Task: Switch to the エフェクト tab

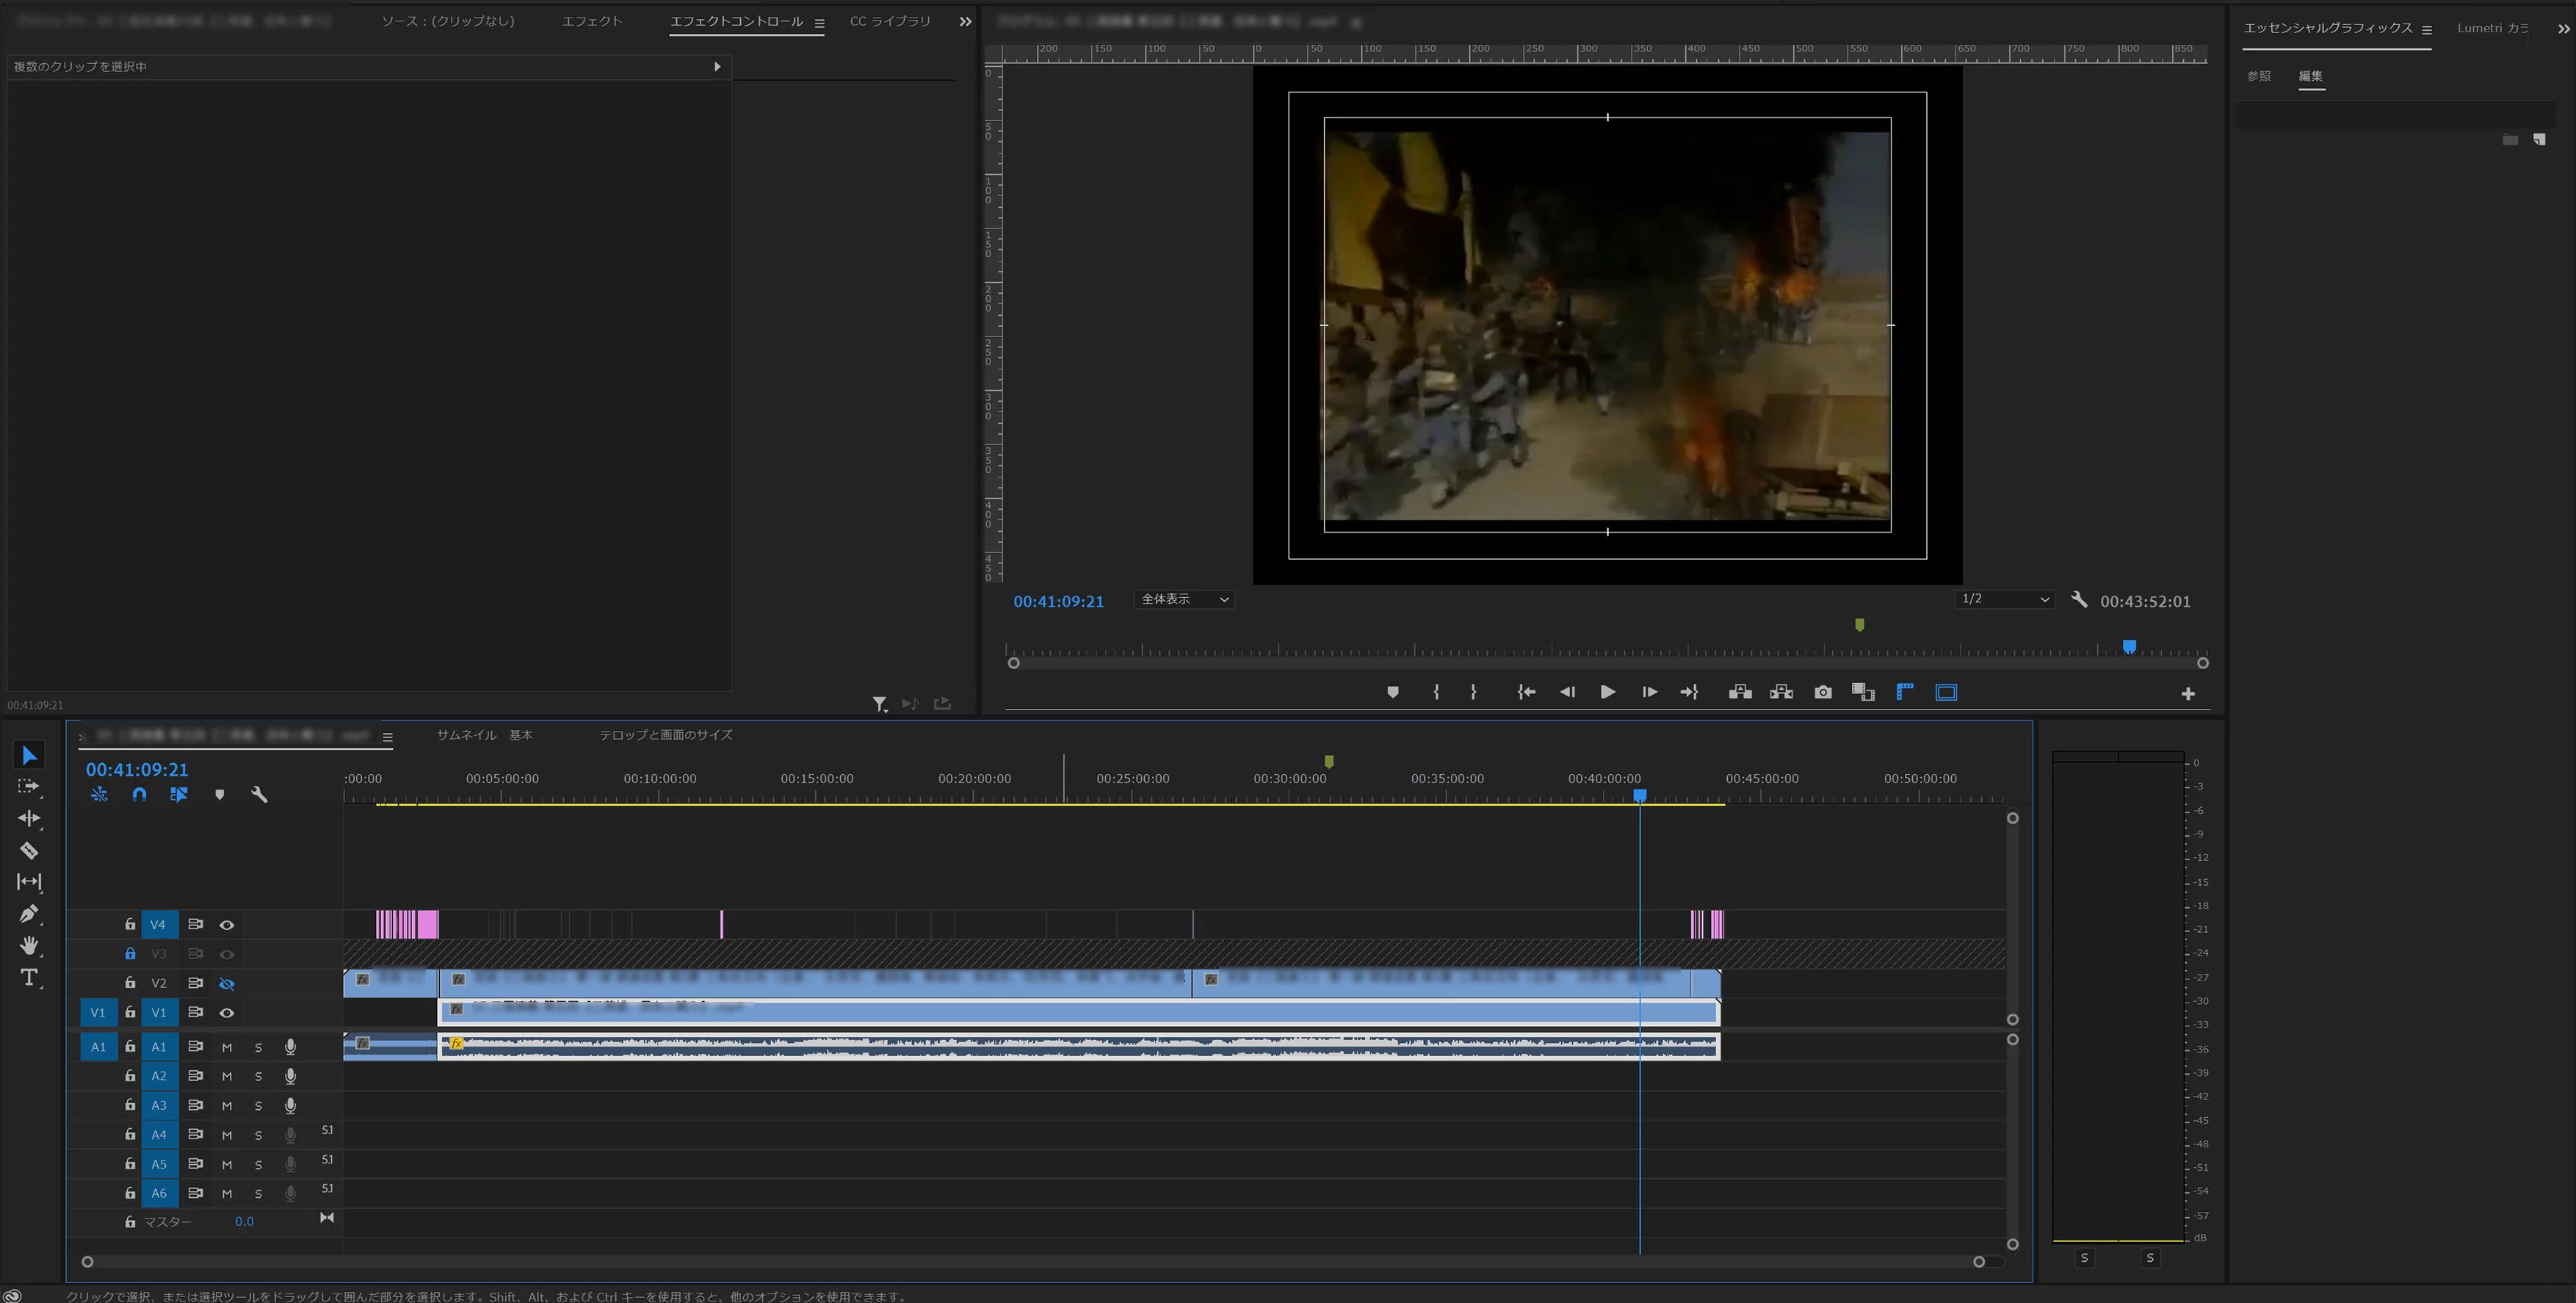Action: click(592, 21)
